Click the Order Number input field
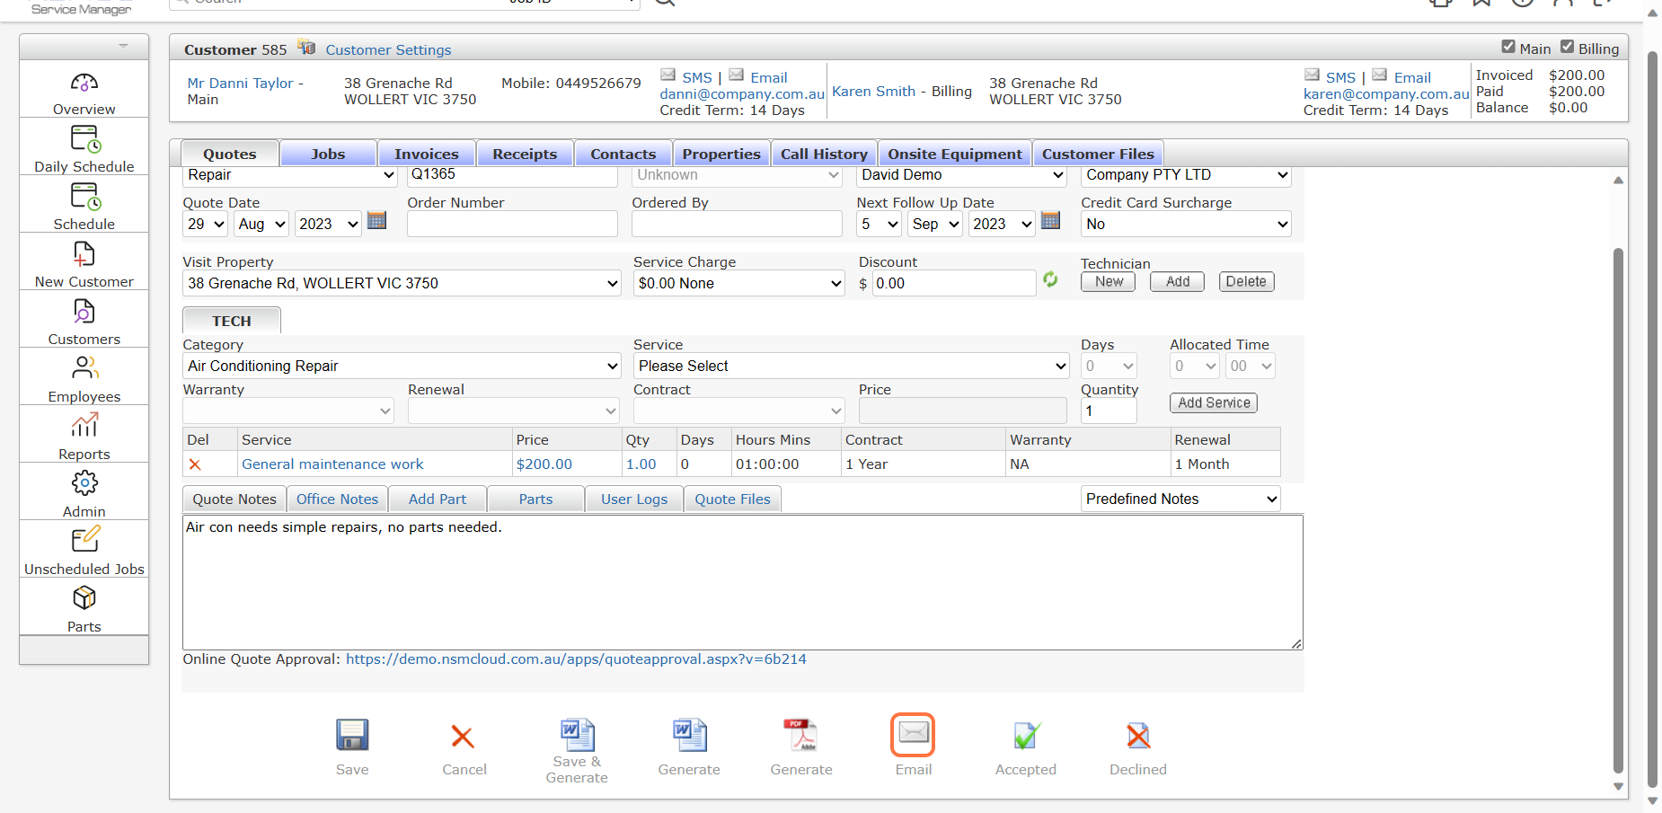 point(512,225)
